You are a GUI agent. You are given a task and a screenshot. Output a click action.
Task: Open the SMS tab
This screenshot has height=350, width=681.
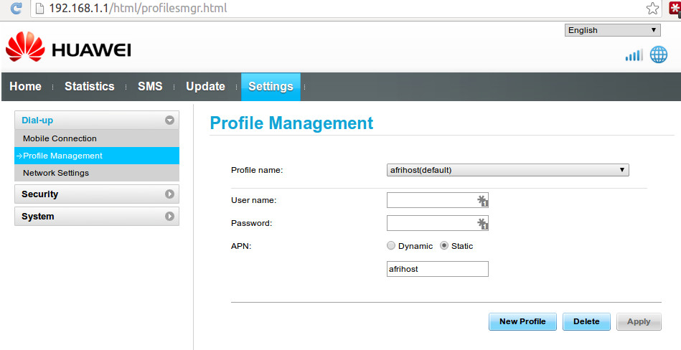tap(150, 86)
